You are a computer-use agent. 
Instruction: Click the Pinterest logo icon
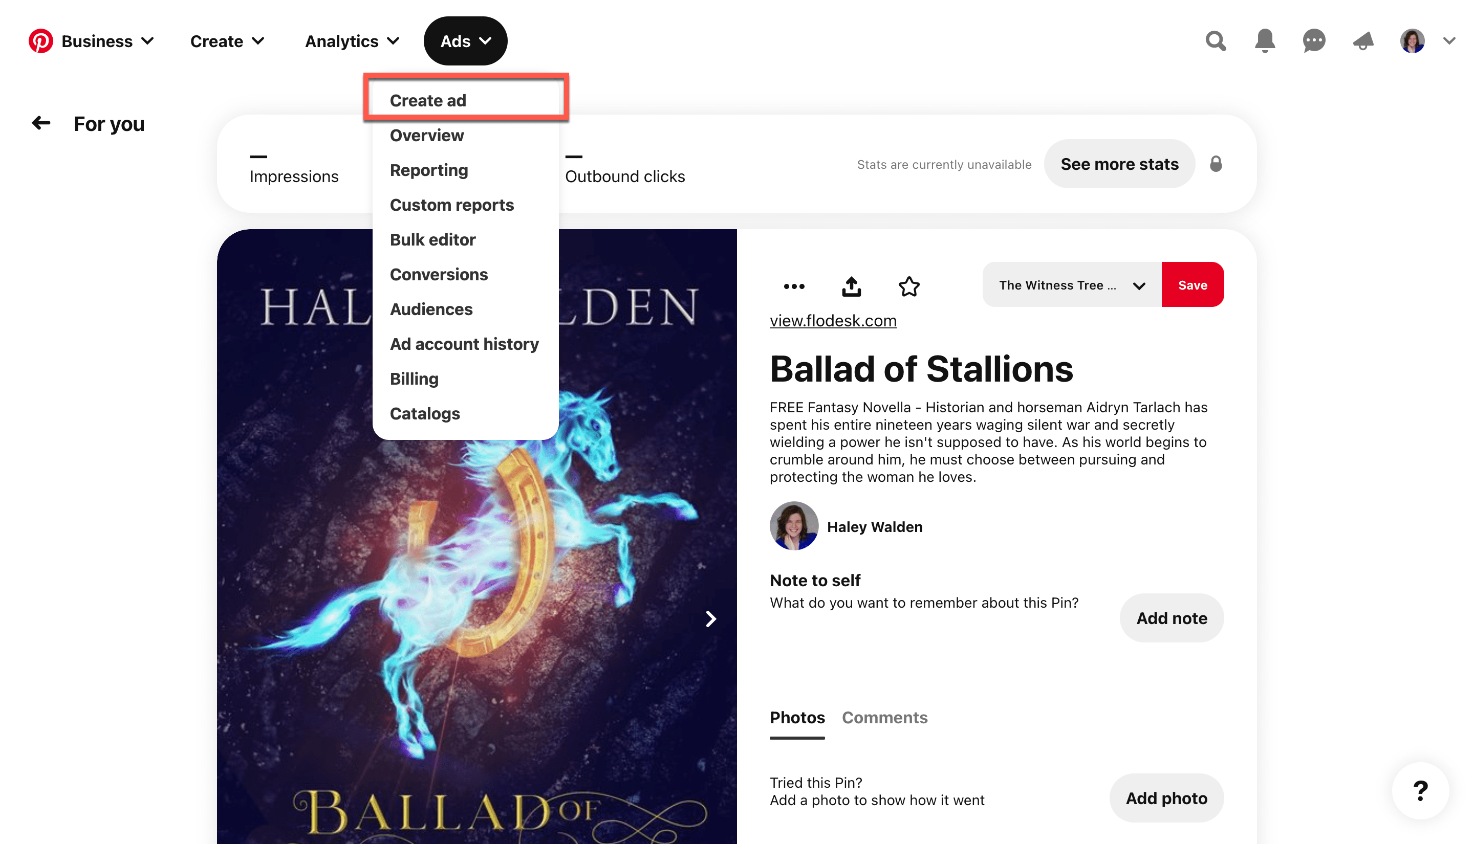point(40,41)
